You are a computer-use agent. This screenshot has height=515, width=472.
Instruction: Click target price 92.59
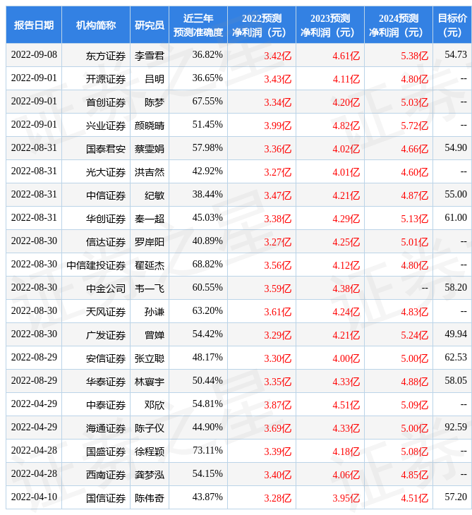click(456, 428)
